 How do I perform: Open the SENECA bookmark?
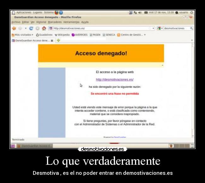(109, 35)
